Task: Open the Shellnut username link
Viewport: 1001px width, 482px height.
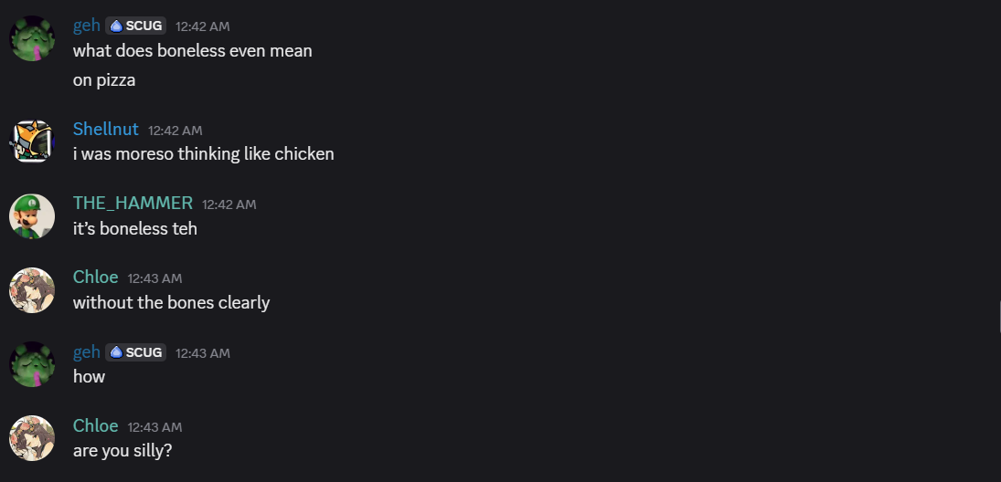Action: pos(105,129)
